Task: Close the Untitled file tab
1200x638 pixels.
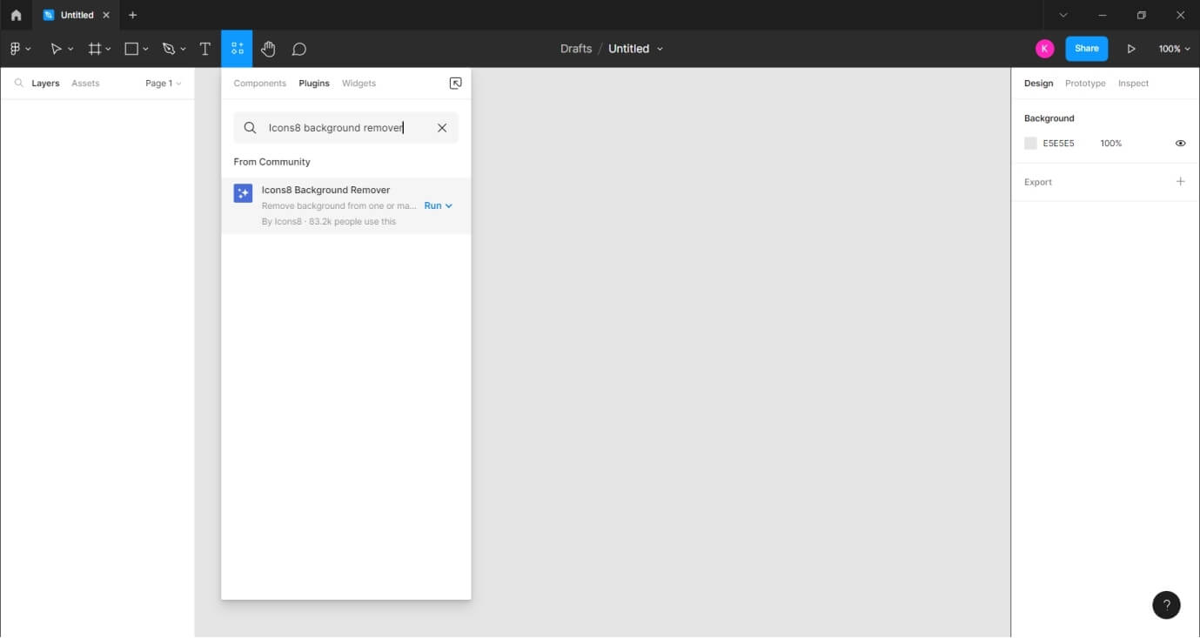Action: tap(106, 15)
